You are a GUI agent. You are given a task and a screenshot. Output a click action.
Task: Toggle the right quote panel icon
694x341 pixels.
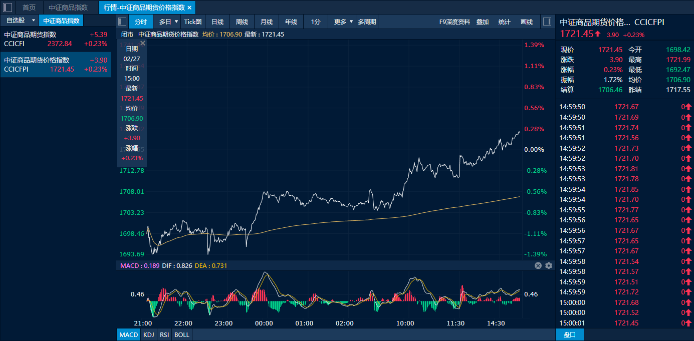pos(547,22)
